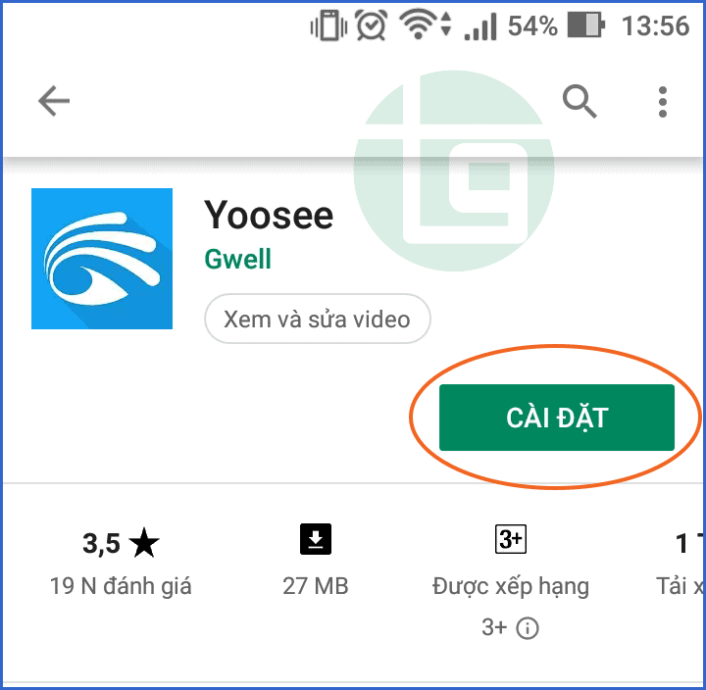Tap the Yoosee app icon

(102, 259)
